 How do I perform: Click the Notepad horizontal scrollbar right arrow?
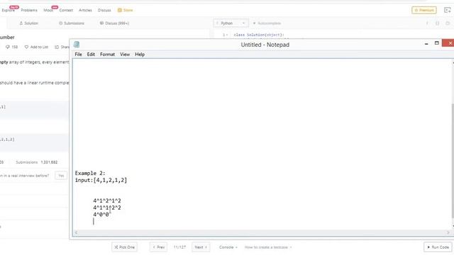(x=448, y=232)
